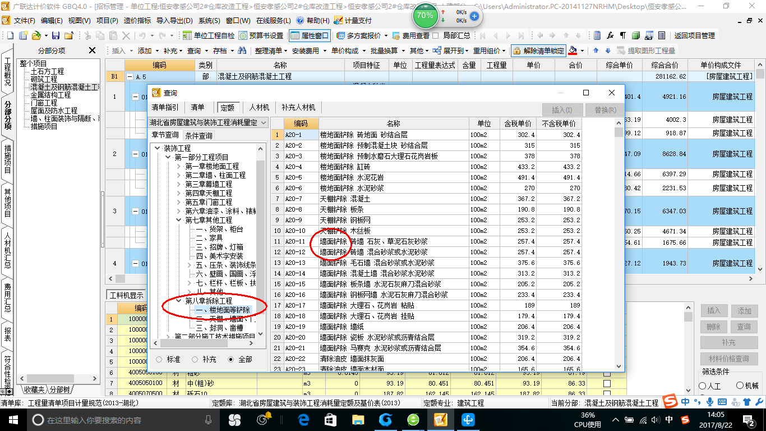Toggle the 属性窗口 toolbar button
The height and width of the screenshot is (431, 766).
(x=310, y=35)
